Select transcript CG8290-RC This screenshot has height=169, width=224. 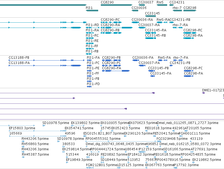[110, 20]
